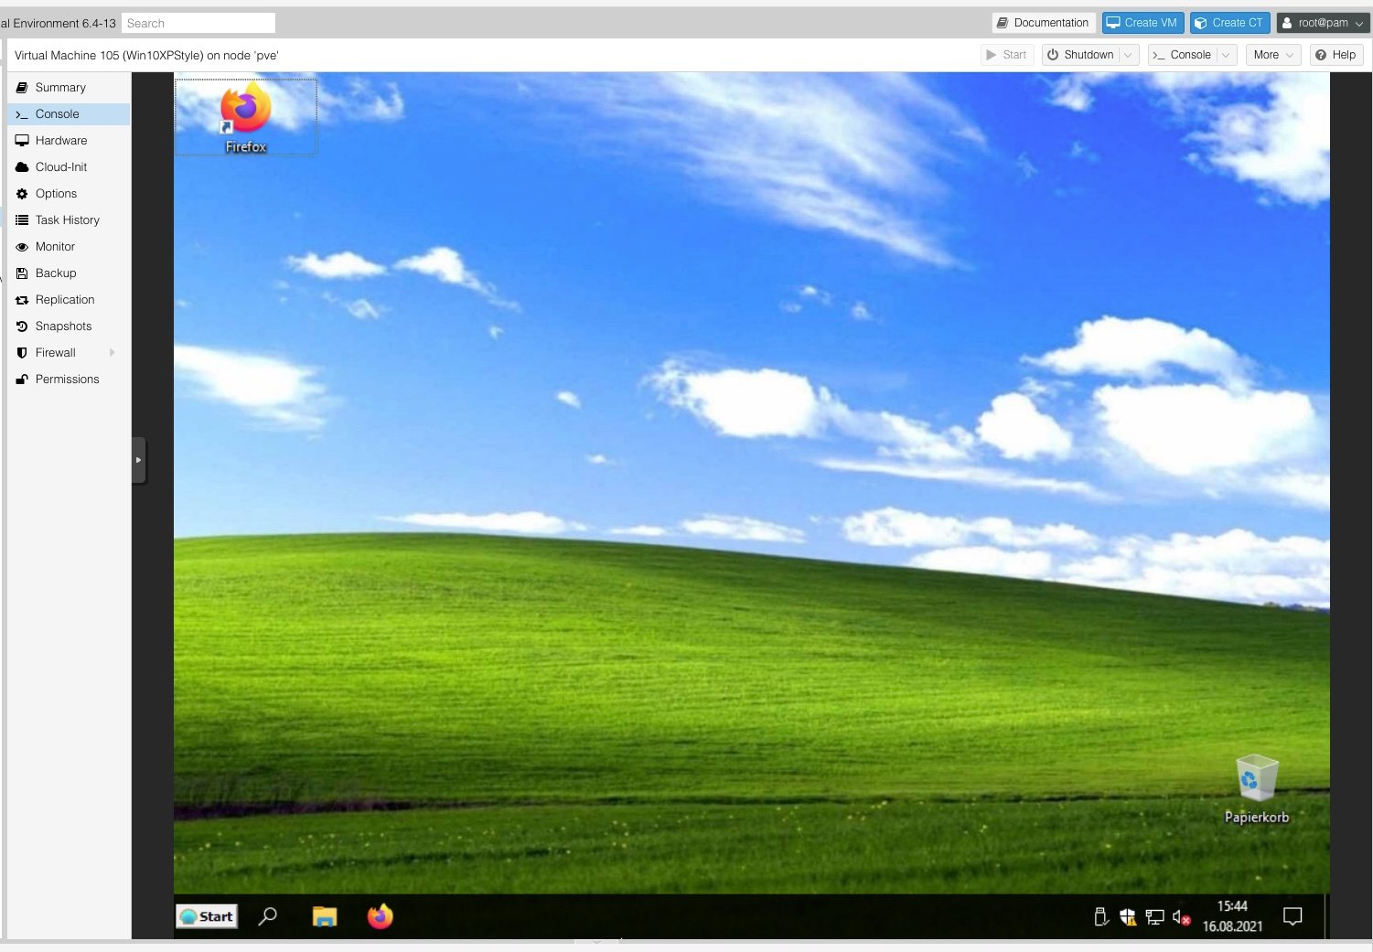Click the USB safely remove tray icon

coord(1101,916)
